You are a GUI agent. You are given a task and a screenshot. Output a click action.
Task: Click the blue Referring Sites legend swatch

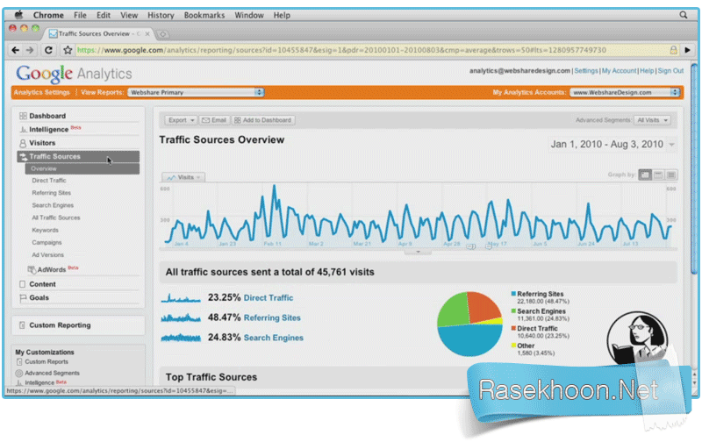pyautogui.click(x=513, y=294)
